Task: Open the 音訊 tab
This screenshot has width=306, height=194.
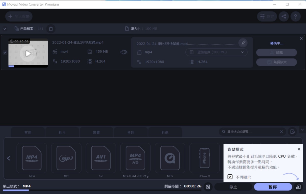Action: 131,132
